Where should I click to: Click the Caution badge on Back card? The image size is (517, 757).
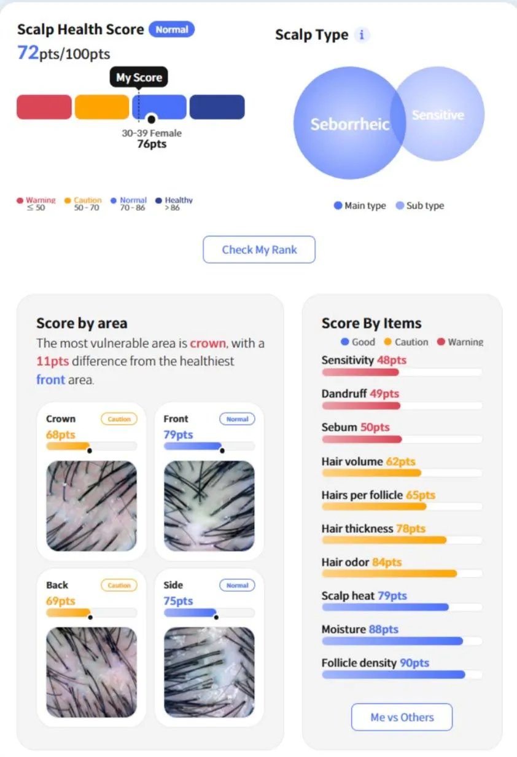pos(119,585)
